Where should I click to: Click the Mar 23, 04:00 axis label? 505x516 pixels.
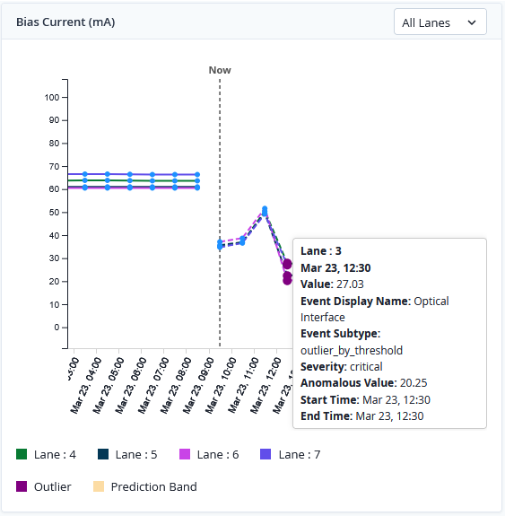pyautogui.click(x=85, y=385)
